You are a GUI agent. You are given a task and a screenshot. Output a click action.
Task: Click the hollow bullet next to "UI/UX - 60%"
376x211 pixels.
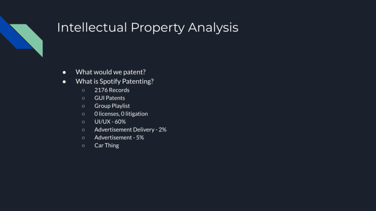tap(83, 122)
